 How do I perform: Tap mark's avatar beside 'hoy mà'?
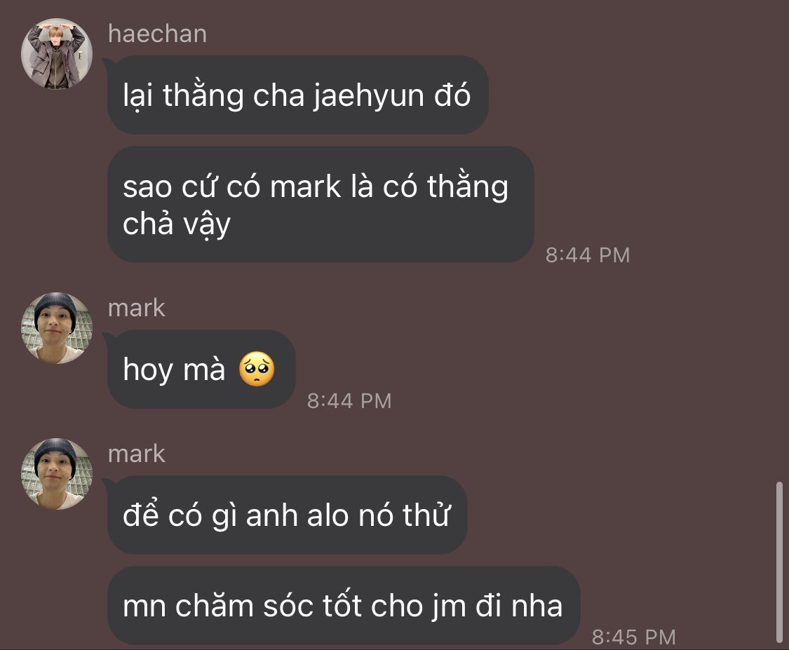(x=57, y=328)
